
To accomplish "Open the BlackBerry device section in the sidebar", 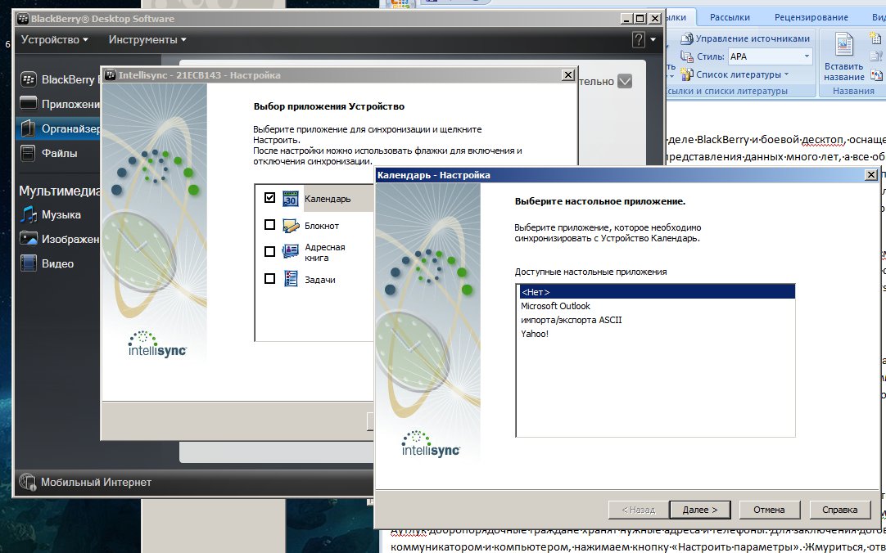I will tap(59, 79).
